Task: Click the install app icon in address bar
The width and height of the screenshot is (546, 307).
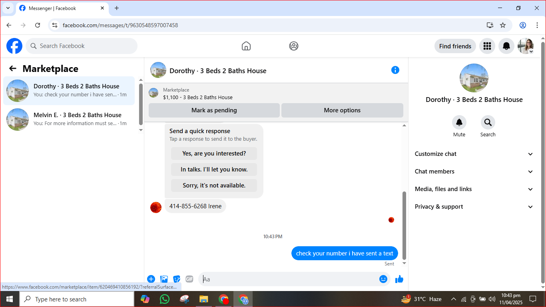Action: coord(490,25)
